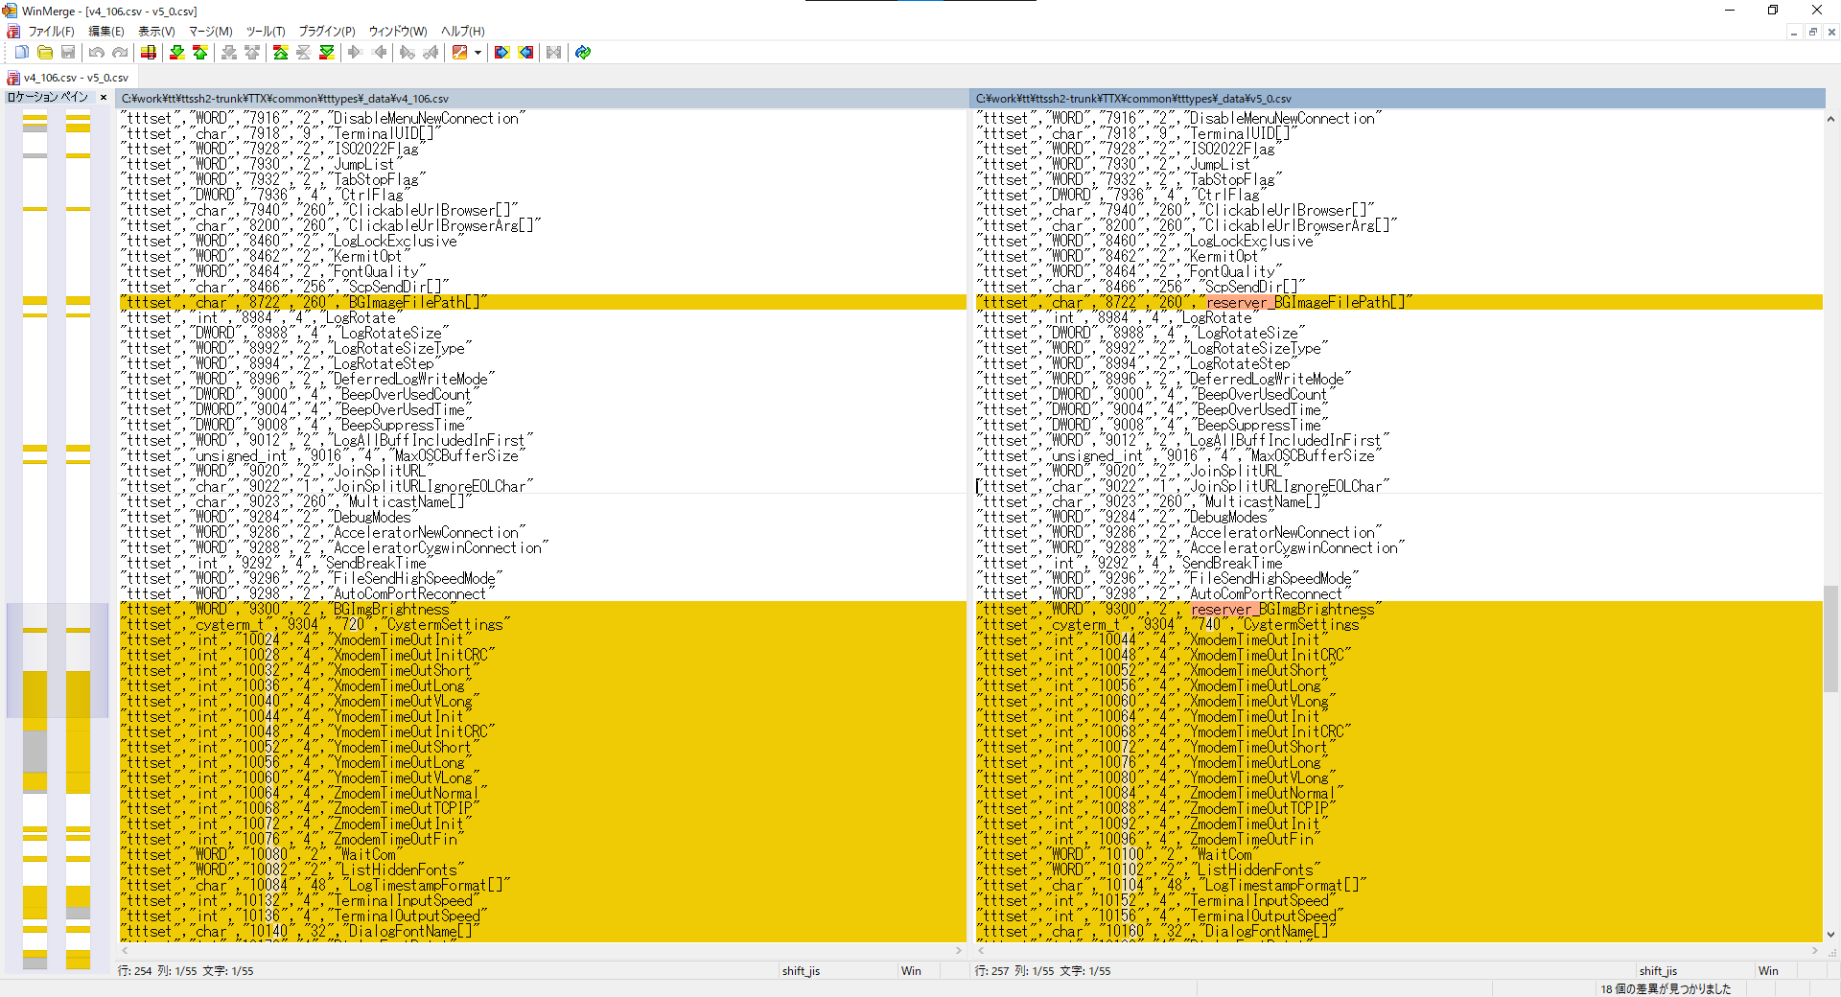Viewport: 1841px width, 997px height.
Task: Click the right pane vertical scrollbar down arrow
Action: [1830, 935]
